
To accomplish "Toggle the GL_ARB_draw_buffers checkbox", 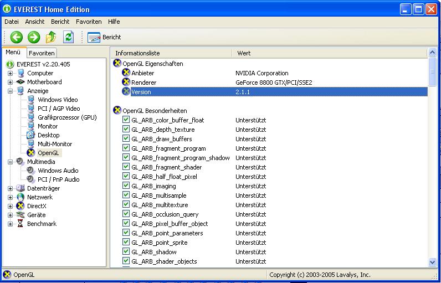I will [126, 138].
